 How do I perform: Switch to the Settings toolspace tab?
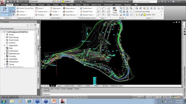point(38,48)
